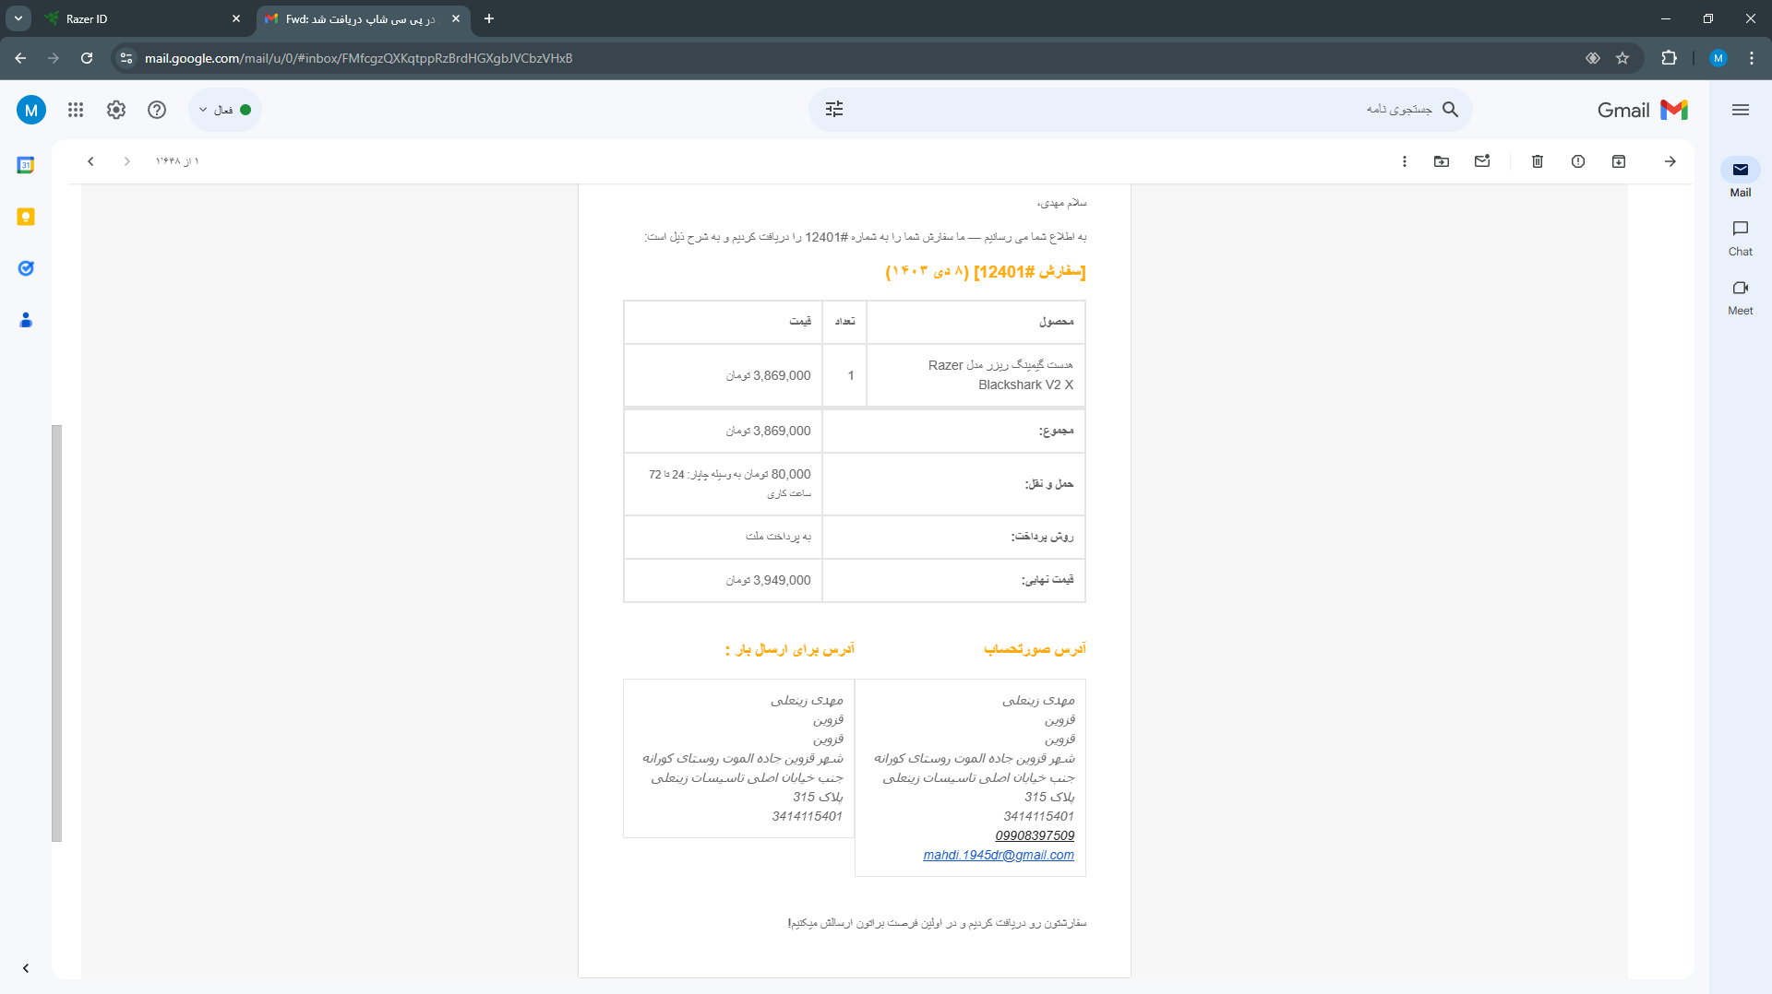Open Google Contacts side panel
This screenshot has width=1772, height=994.
tap(26, 320)
